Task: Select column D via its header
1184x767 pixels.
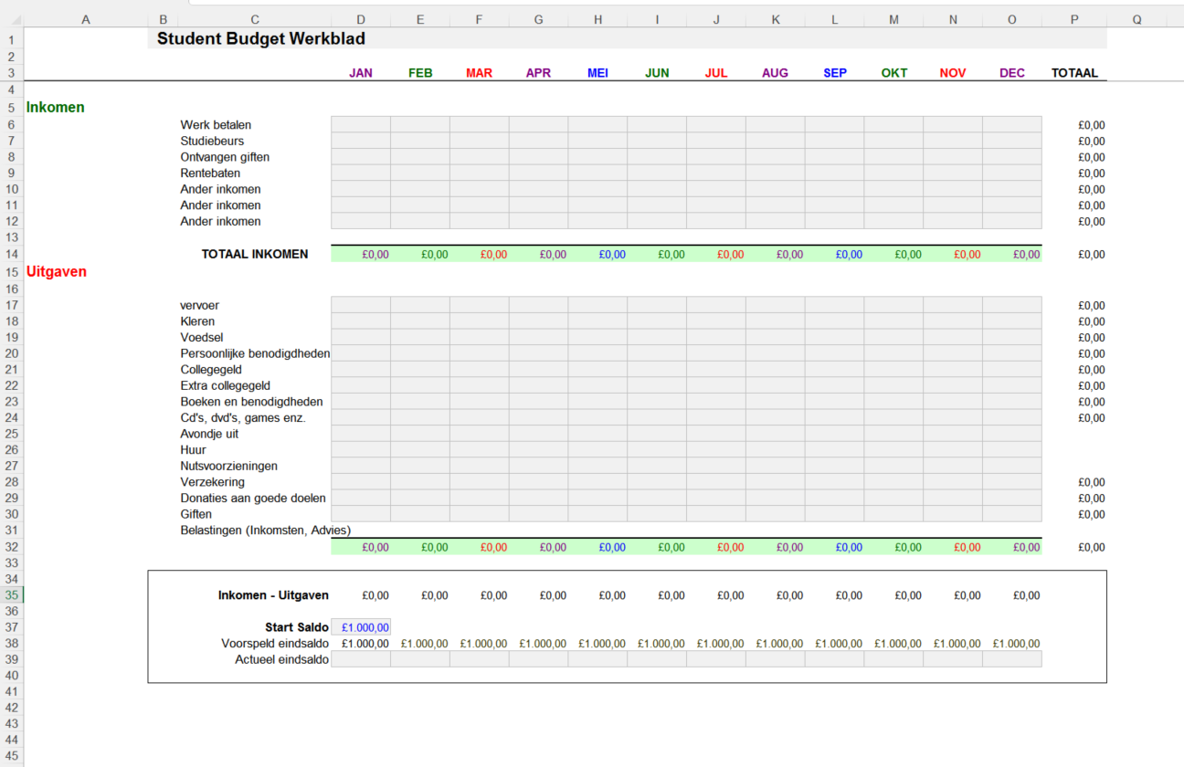Action: [361, 19]
